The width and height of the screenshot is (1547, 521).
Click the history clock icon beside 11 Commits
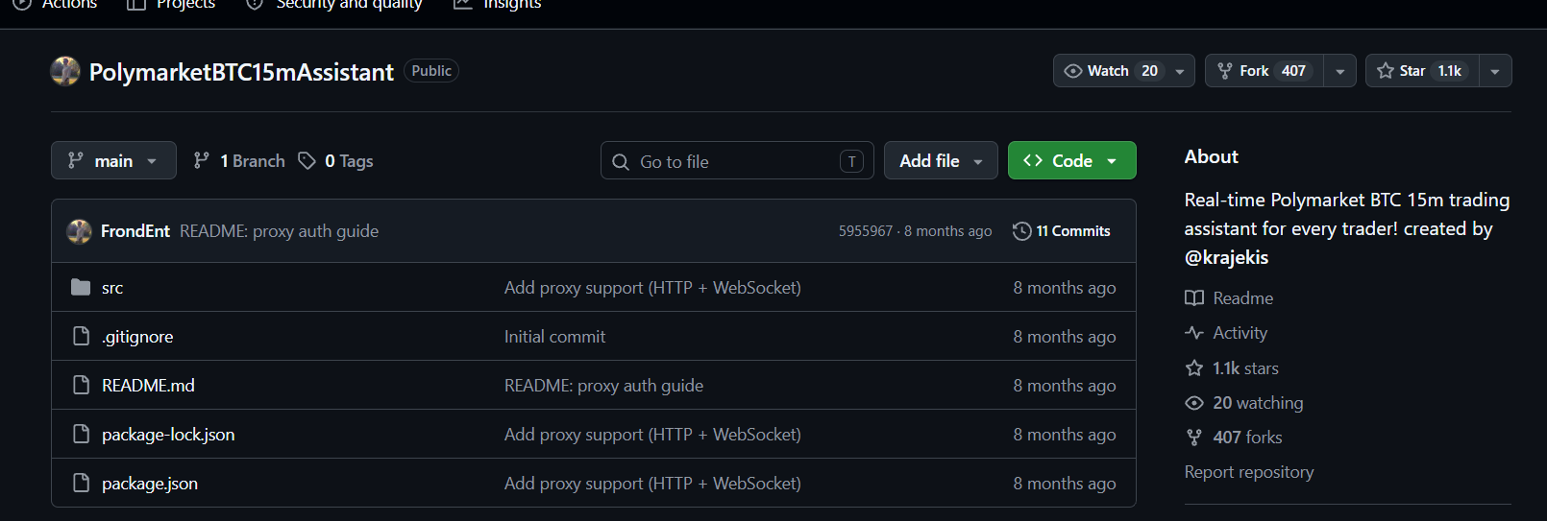[1022, 231]
